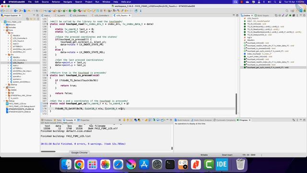Viewport: 307px width, 173px height.
Task: Click line 170 ft6x06_TS_GetXY code
Action: (x=90, y=109)
